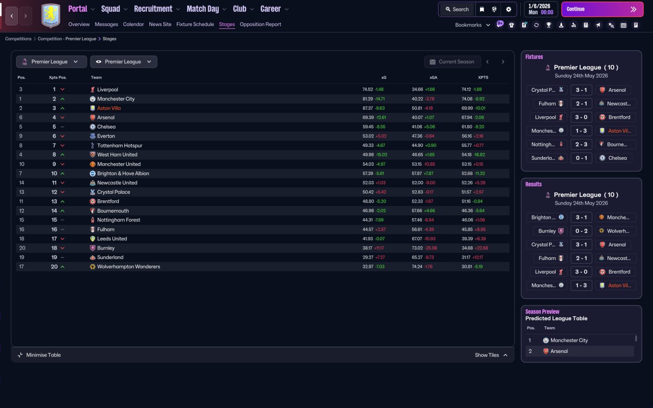653x408 pixels.
Task: Open the Brighton 3 - 1 result score
Action: tap(582, 217)
